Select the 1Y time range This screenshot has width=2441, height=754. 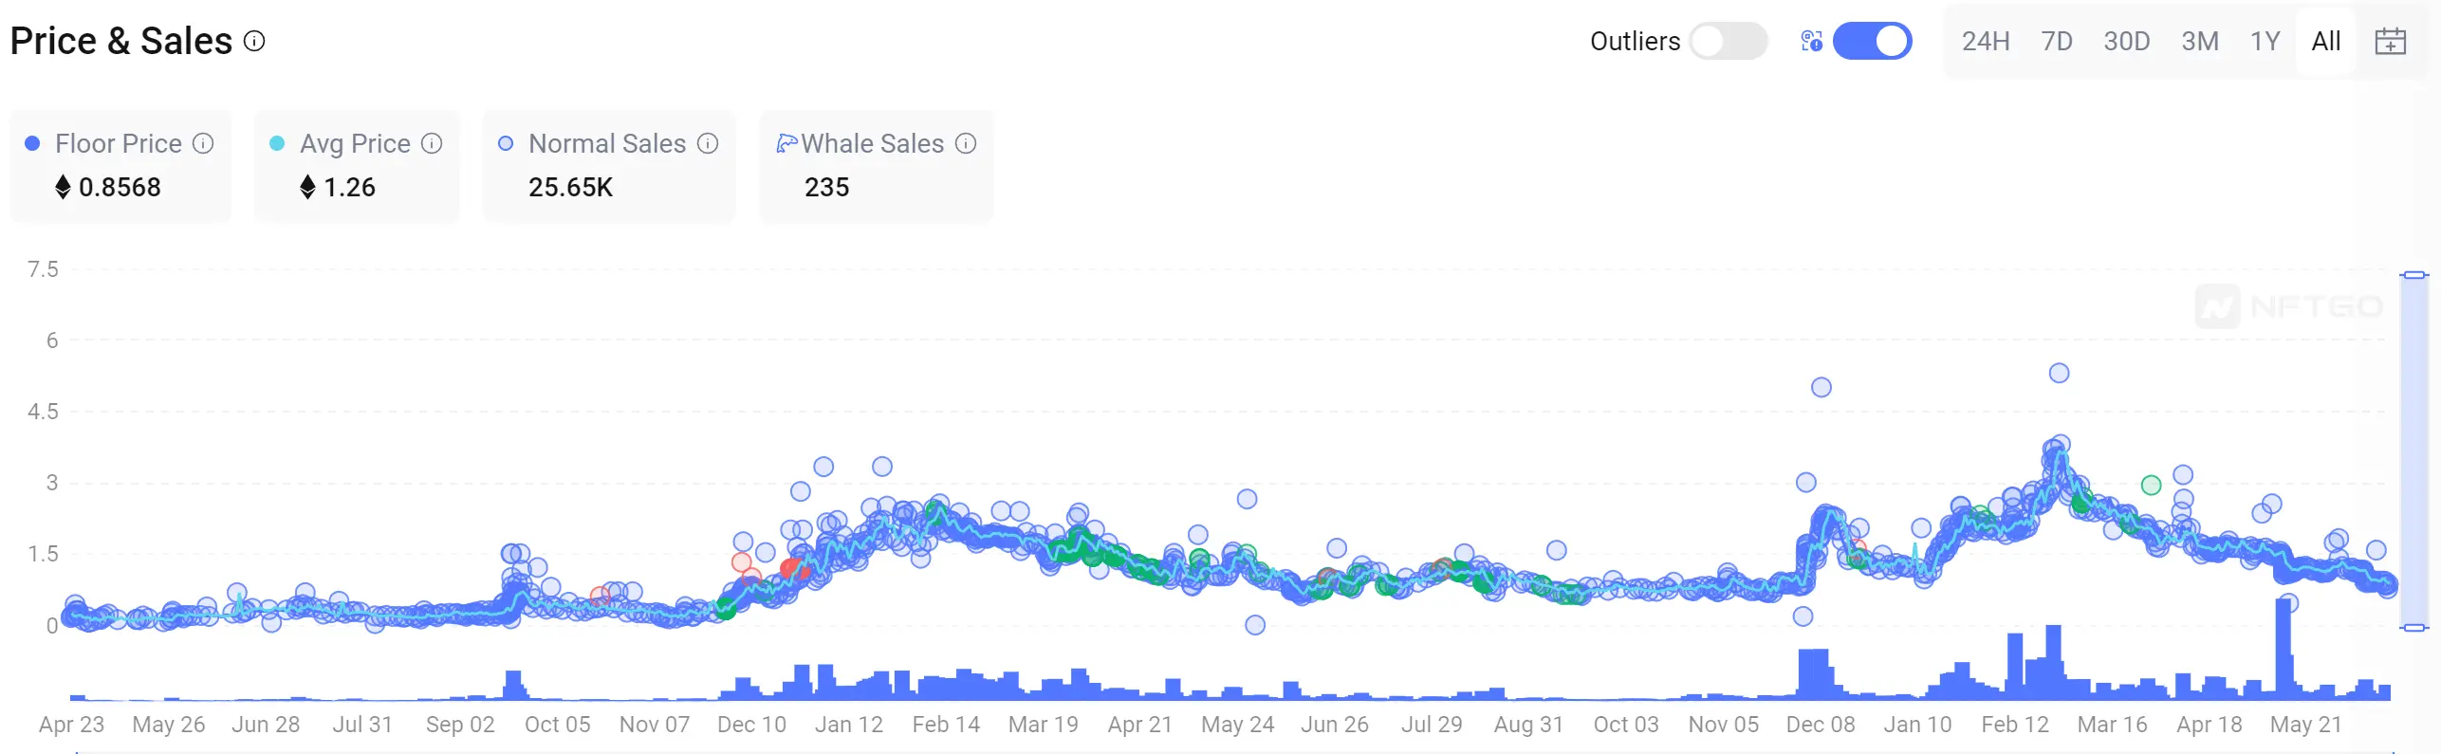click(2265, 42)
